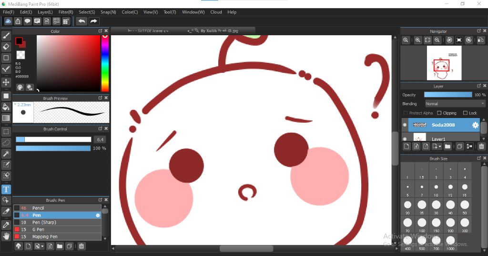
Task: Select the Pencil brush
Action: [x=57, y=208]
